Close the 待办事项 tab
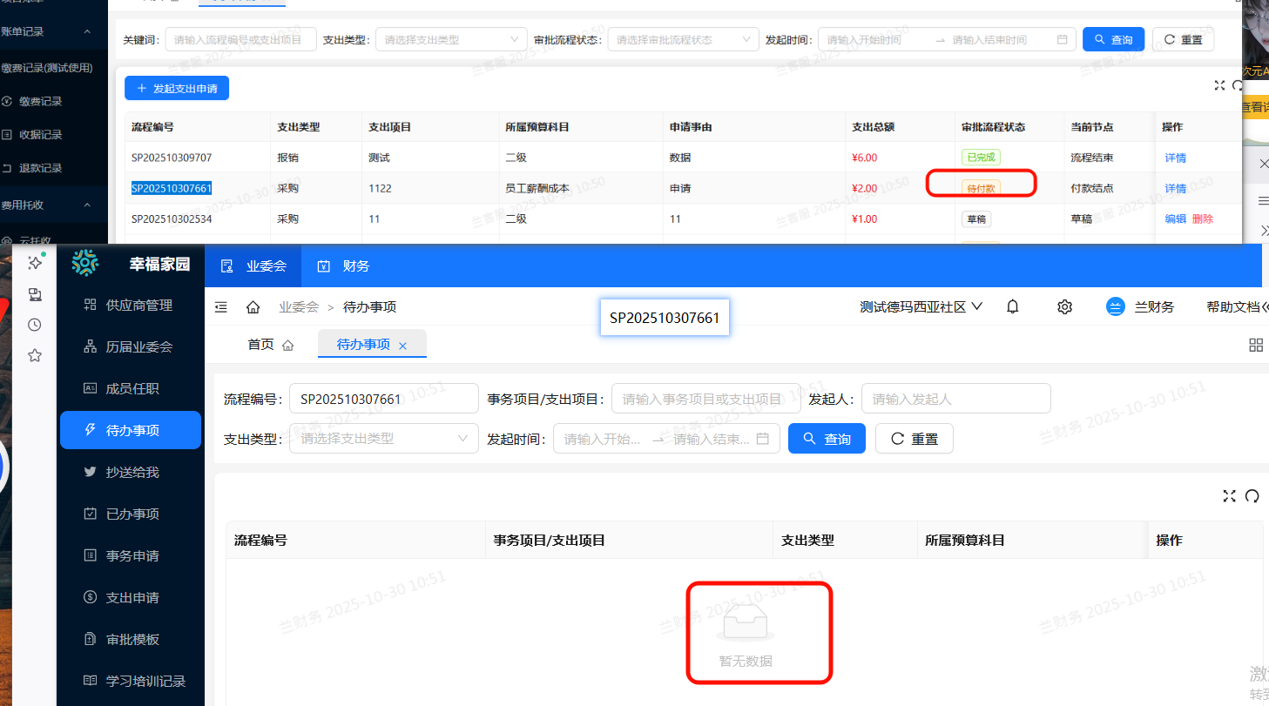This screenshot has width=1269, height=706. [402, 346]
